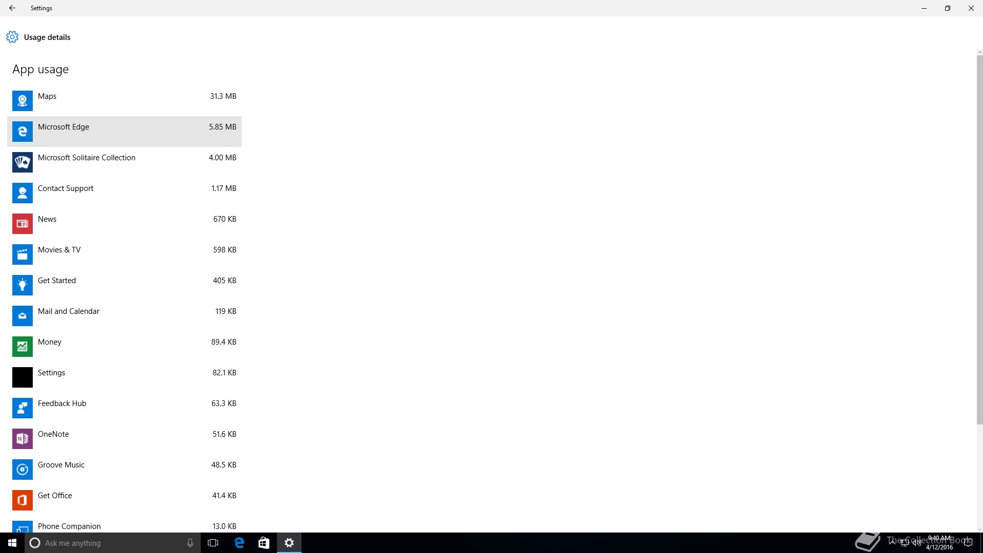This screenshot has height=553, width=983.
Task: Click the Usage details gear icon
Action: [x=12, y=37]
